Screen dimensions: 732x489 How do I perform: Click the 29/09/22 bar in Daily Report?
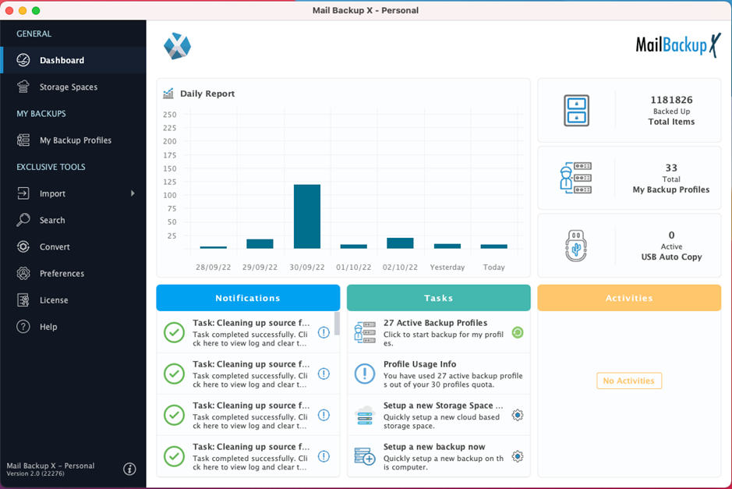pyautogui.click(x=260, y=244)
